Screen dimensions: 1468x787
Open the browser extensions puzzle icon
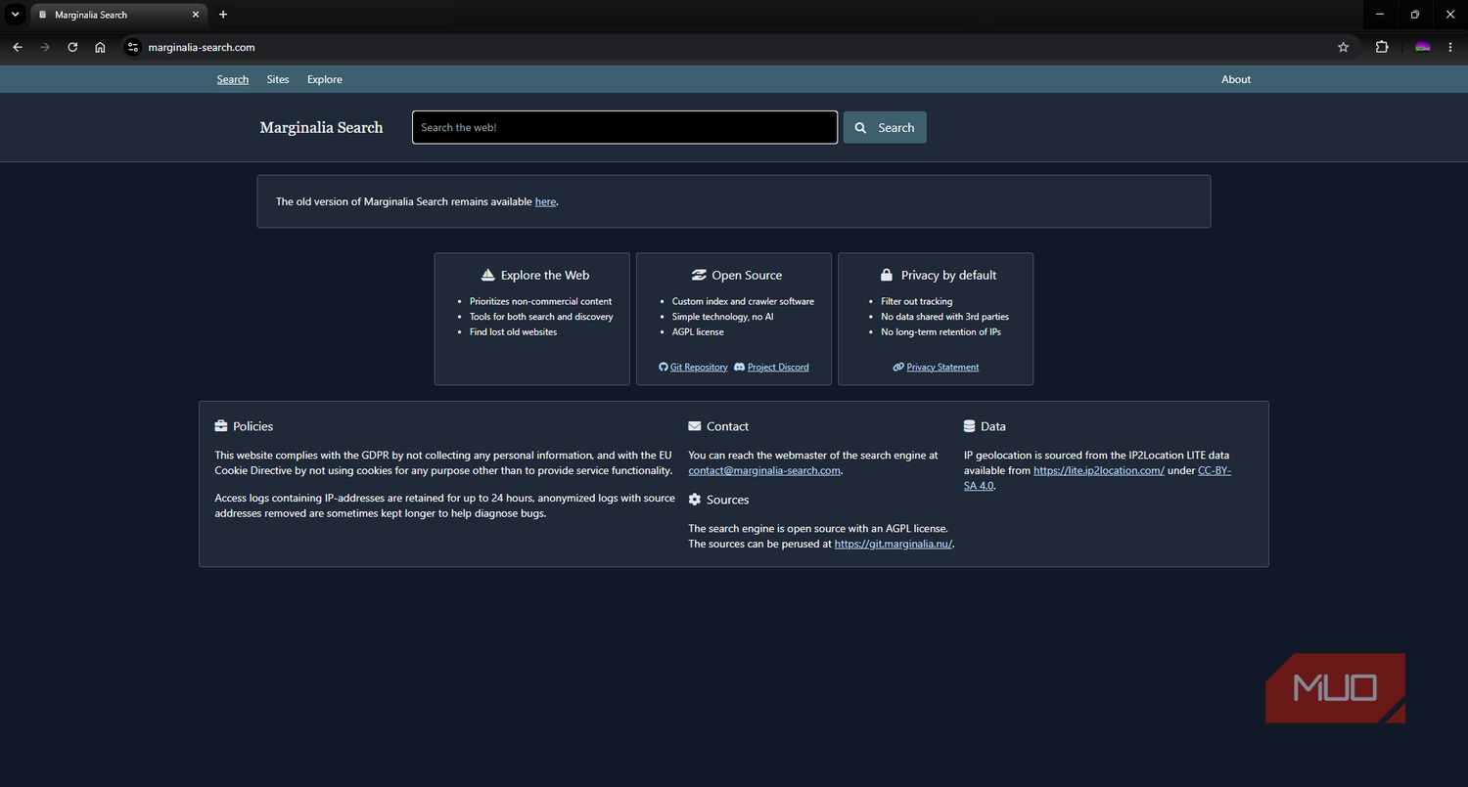pyautogui.click(x=1382, y=47)
